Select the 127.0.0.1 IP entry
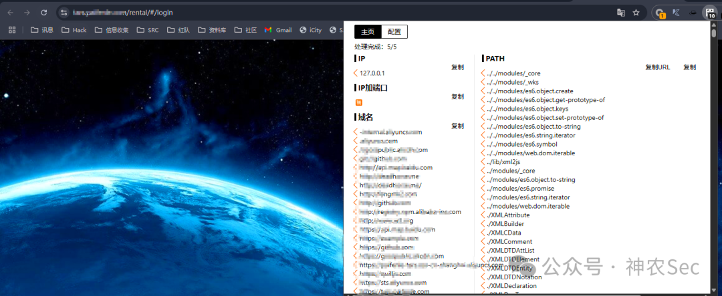The height and width of the screenshot is (296, 722). (x=372, y=73)
